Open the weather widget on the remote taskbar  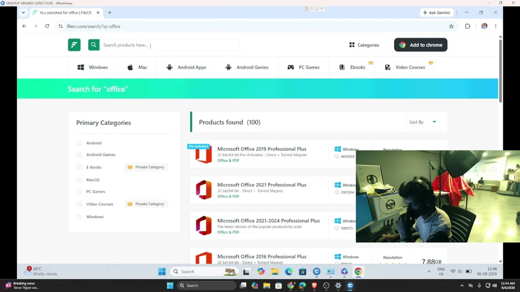coord(41,271)
